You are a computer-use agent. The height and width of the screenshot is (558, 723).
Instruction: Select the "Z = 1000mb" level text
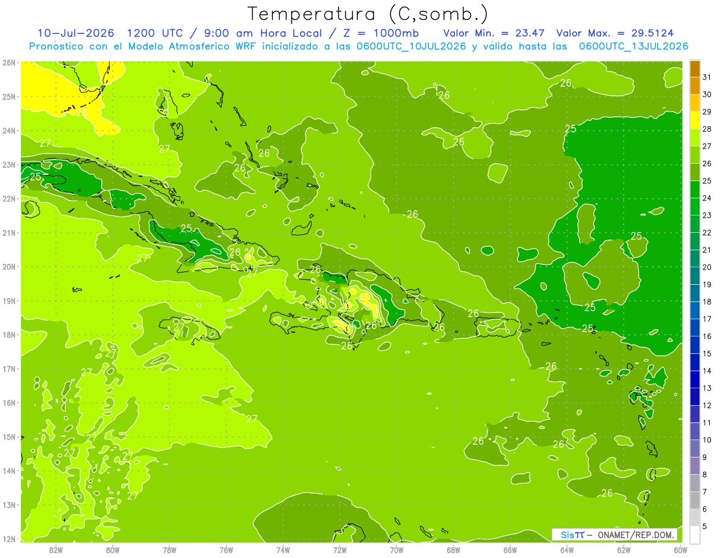pos(381,33)
